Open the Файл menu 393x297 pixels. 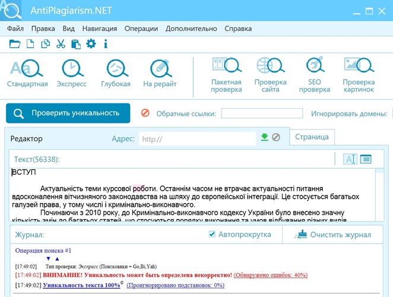(15, 29)
